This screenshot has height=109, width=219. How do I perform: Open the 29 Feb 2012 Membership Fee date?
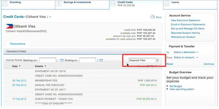tap(19, 81)
